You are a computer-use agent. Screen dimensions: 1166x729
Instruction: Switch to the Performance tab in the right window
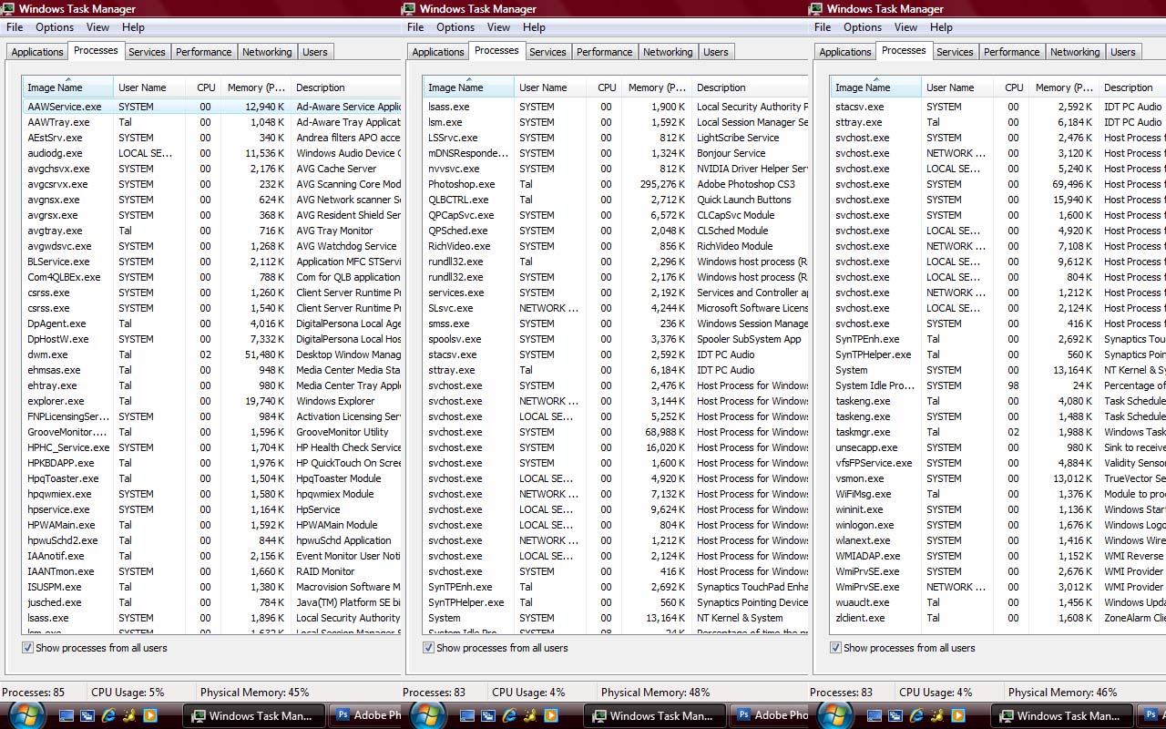pos(1011,52)
